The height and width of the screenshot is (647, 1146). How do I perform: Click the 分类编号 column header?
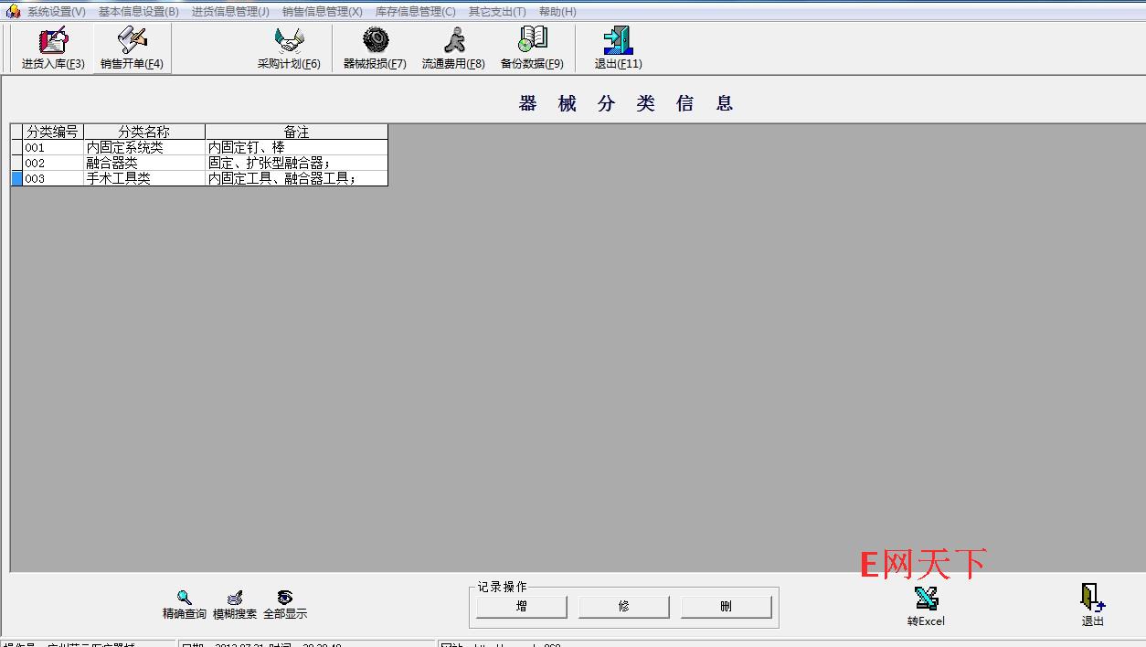(x=53, y=132)
